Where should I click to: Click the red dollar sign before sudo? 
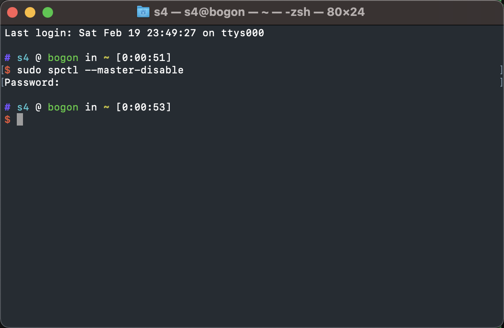(8, 70)
